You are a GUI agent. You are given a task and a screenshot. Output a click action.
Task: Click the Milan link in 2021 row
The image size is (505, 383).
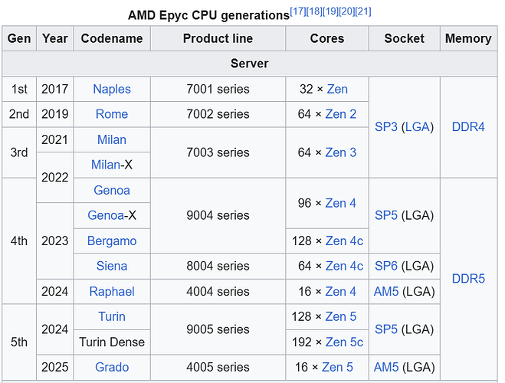pos(112,139)
